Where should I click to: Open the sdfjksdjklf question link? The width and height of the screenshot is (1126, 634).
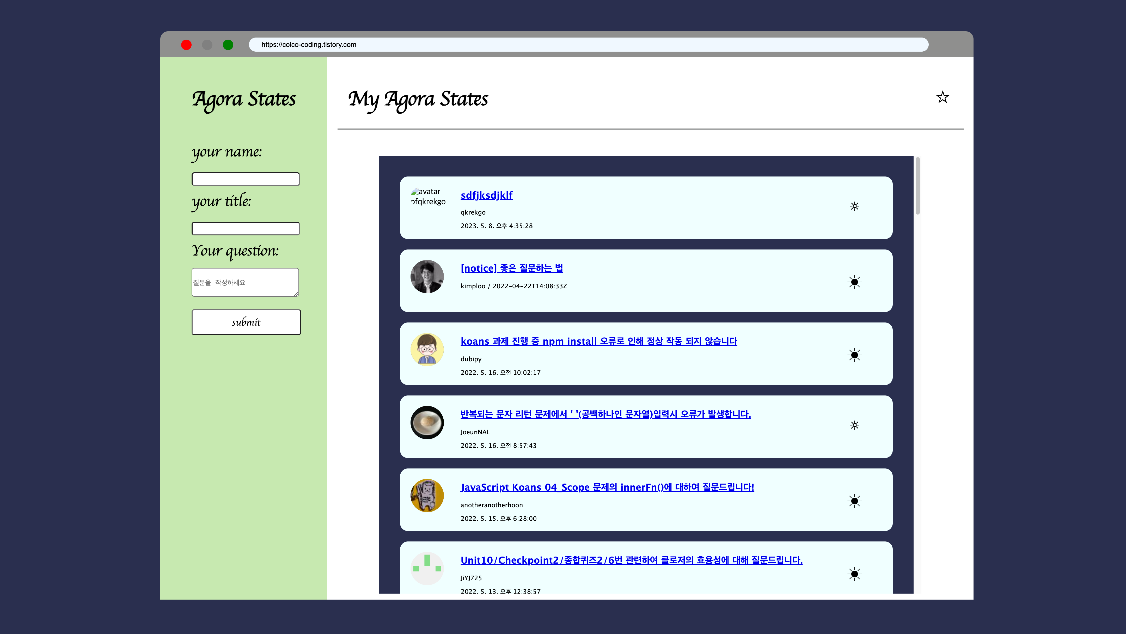[x=487, y=196]
